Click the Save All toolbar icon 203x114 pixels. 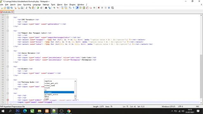[x=12, y=8]
